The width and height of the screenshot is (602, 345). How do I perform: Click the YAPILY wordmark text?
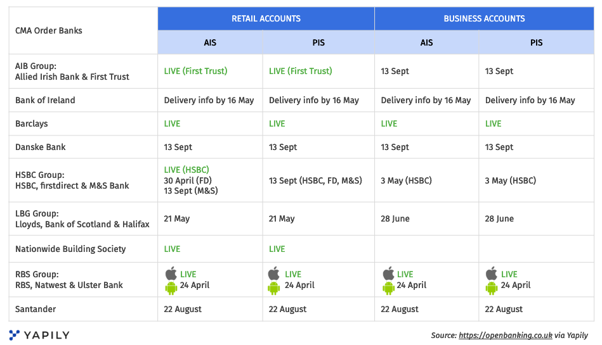46,336
